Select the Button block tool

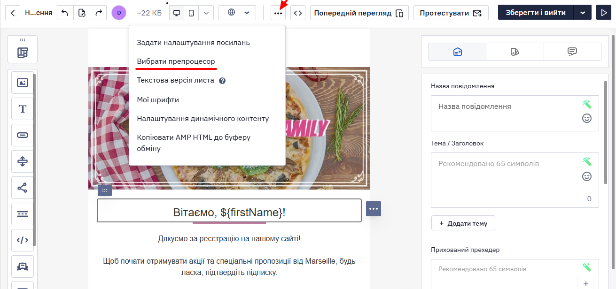23,135
